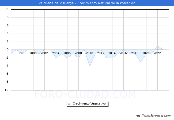Image resolution: width=174 pixels, height=120 pixels.
Task: Click the 2002 year label
Action: pos(44,53)
